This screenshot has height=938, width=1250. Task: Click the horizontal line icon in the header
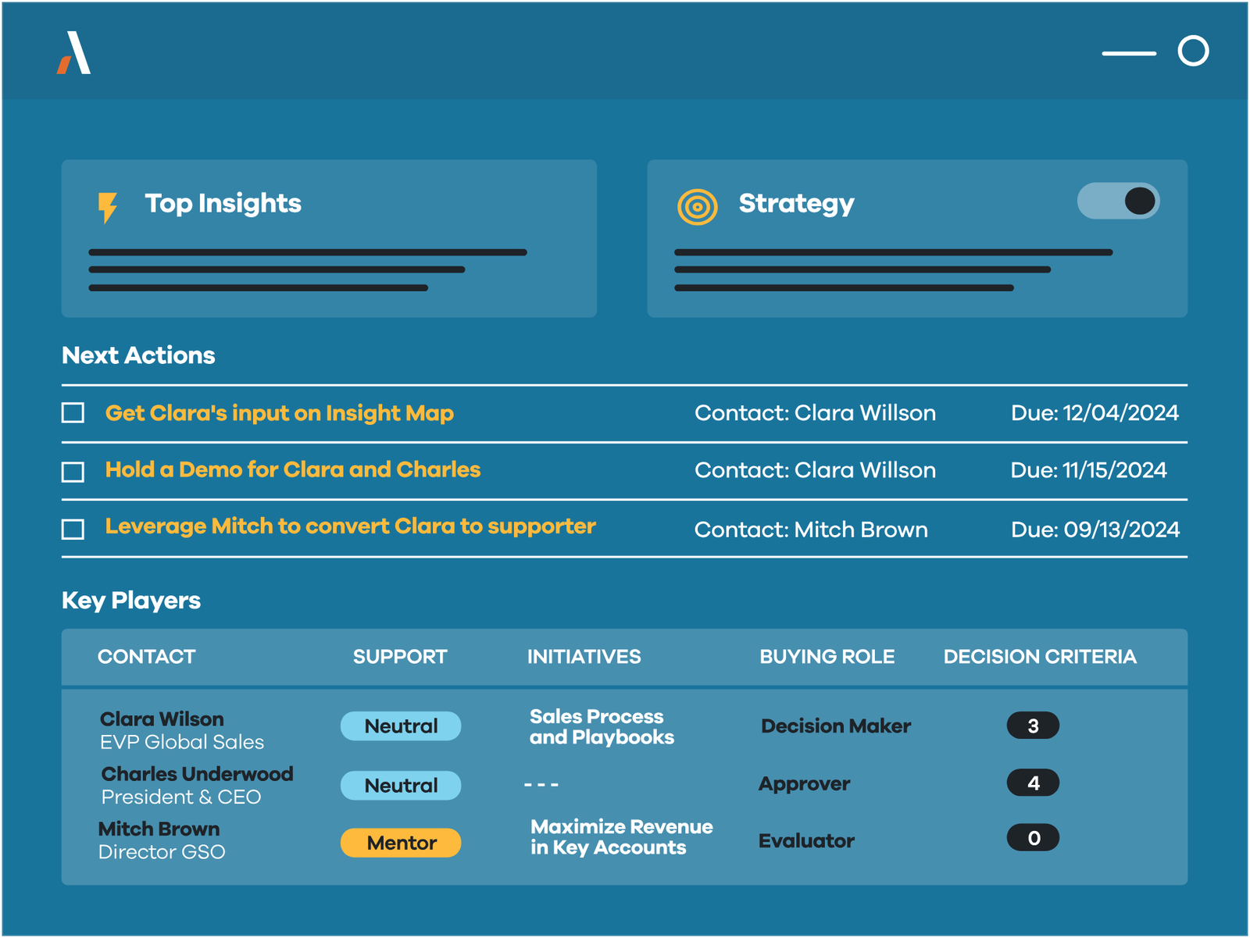[x=1129, y=53]
